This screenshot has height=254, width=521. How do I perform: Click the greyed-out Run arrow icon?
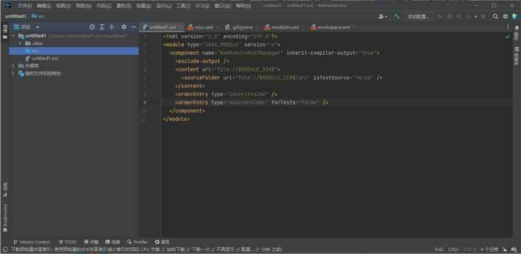pos(440,16)
